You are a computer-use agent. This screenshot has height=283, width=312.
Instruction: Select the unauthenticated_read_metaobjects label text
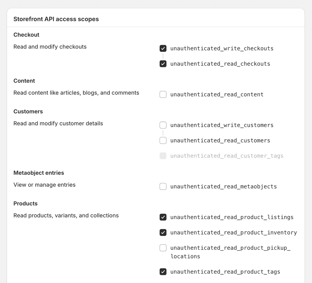[223, 186]
